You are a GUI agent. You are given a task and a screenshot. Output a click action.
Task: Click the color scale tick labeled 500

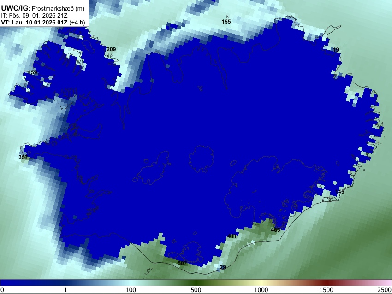coord(196,290)
